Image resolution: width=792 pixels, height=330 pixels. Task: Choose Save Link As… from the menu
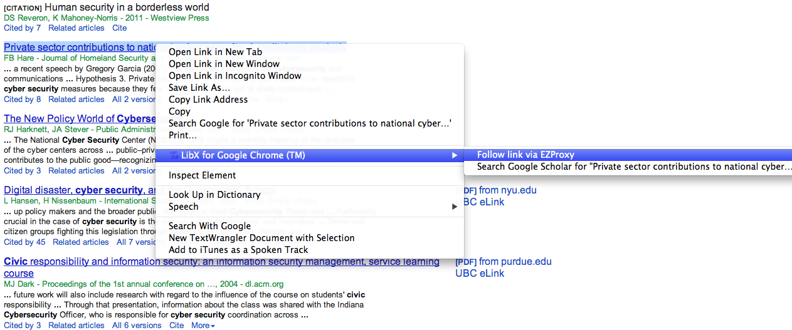(x=199, y=88)
